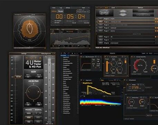Click the Gain R value field

(39, 77)
